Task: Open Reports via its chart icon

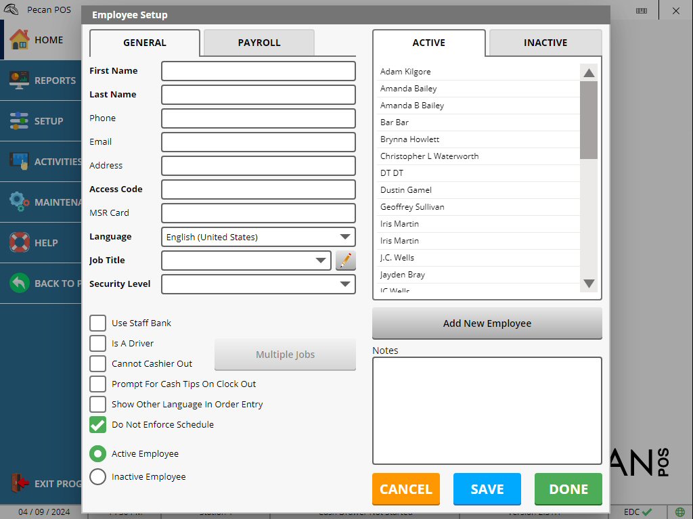Action: point(19,80)
